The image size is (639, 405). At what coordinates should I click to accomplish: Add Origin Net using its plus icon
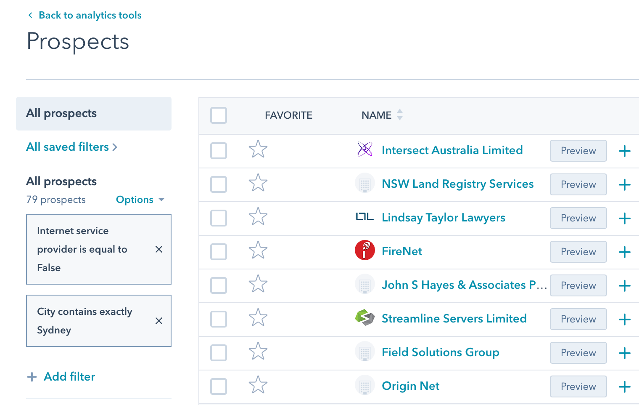point(625,386)
